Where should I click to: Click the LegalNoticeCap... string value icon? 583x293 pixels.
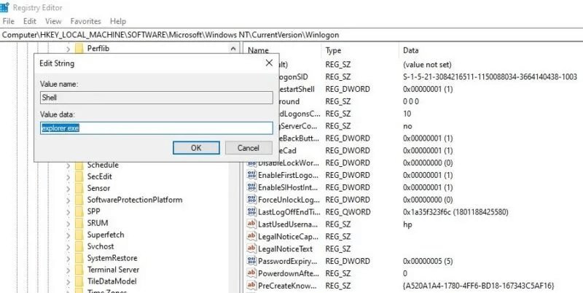[x=251, y=236]
